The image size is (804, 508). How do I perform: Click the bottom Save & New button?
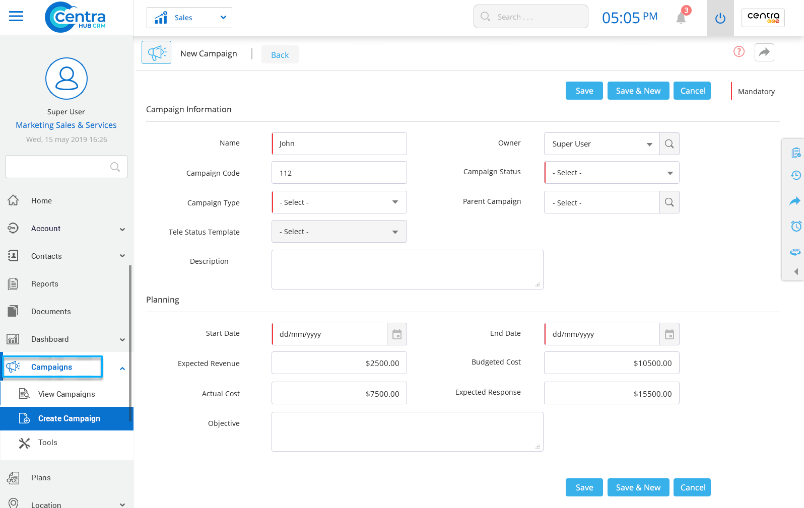(x=638, y=487)
